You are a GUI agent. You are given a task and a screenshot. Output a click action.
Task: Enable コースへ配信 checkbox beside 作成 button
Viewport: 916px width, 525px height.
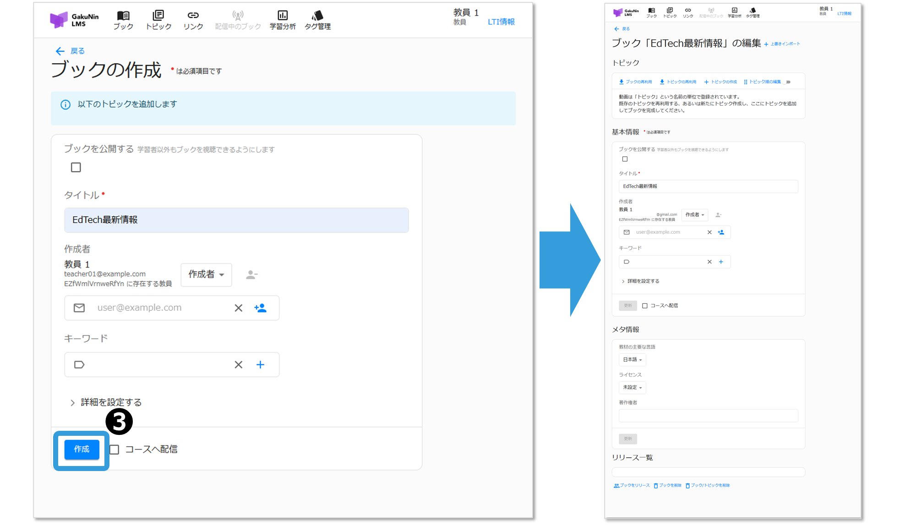[114, 450]
